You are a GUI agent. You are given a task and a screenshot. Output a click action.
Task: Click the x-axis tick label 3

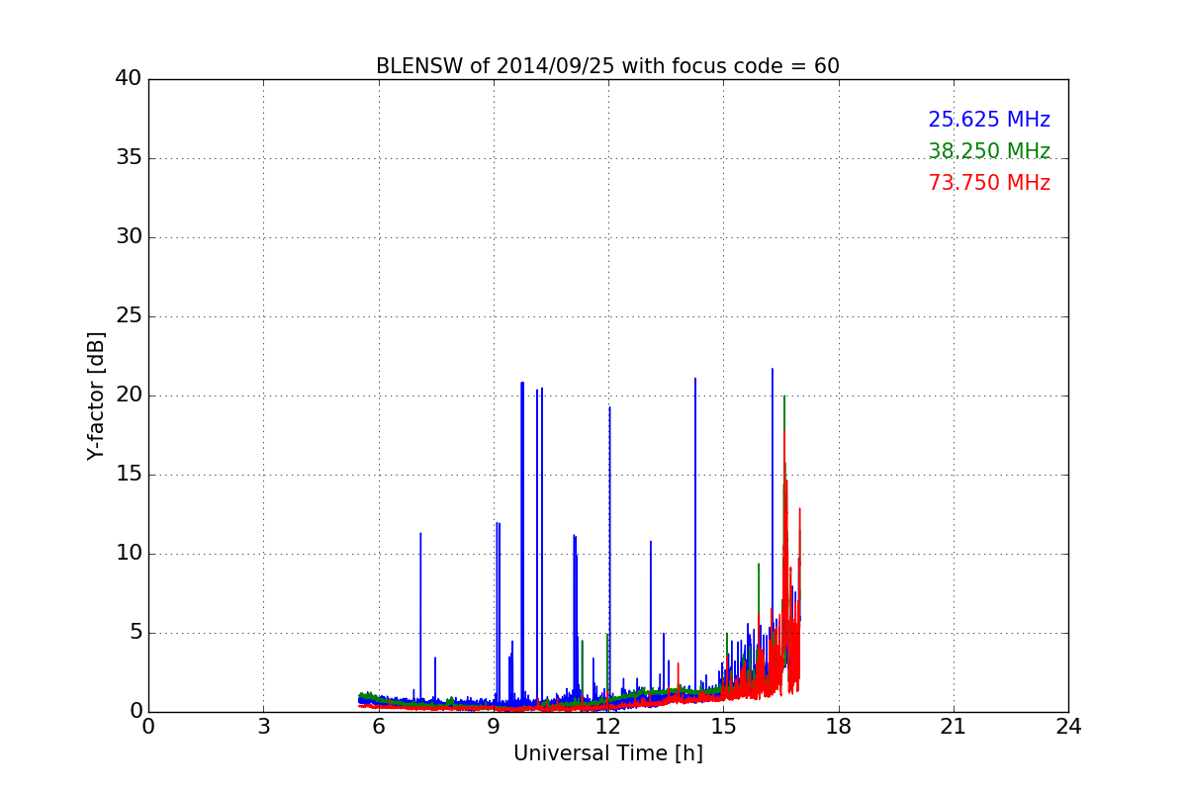(x=263, y=727)
